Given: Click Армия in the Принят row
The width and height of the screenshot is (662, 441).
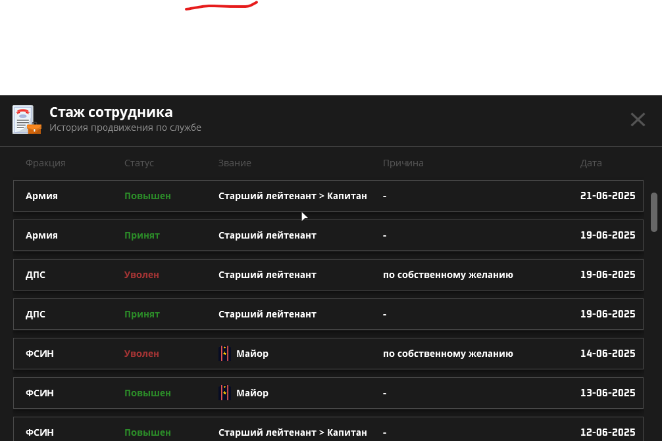Looking at the screenshot, I should pos(41,235).
